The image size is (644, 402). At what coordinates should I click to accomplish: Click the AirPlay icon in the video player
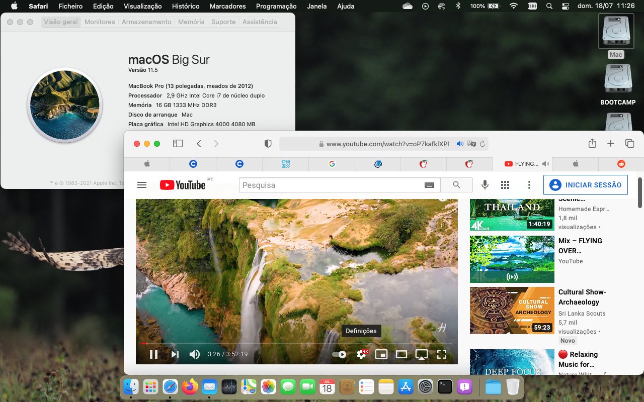coord(422,354)
